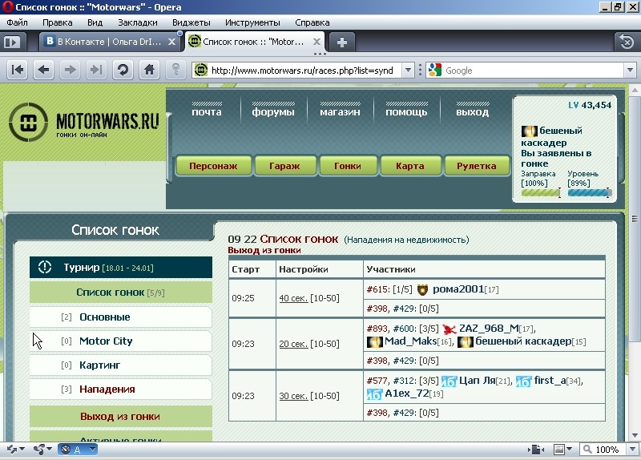
Task: Click the Рулетка button
Action: pos(476,166)
